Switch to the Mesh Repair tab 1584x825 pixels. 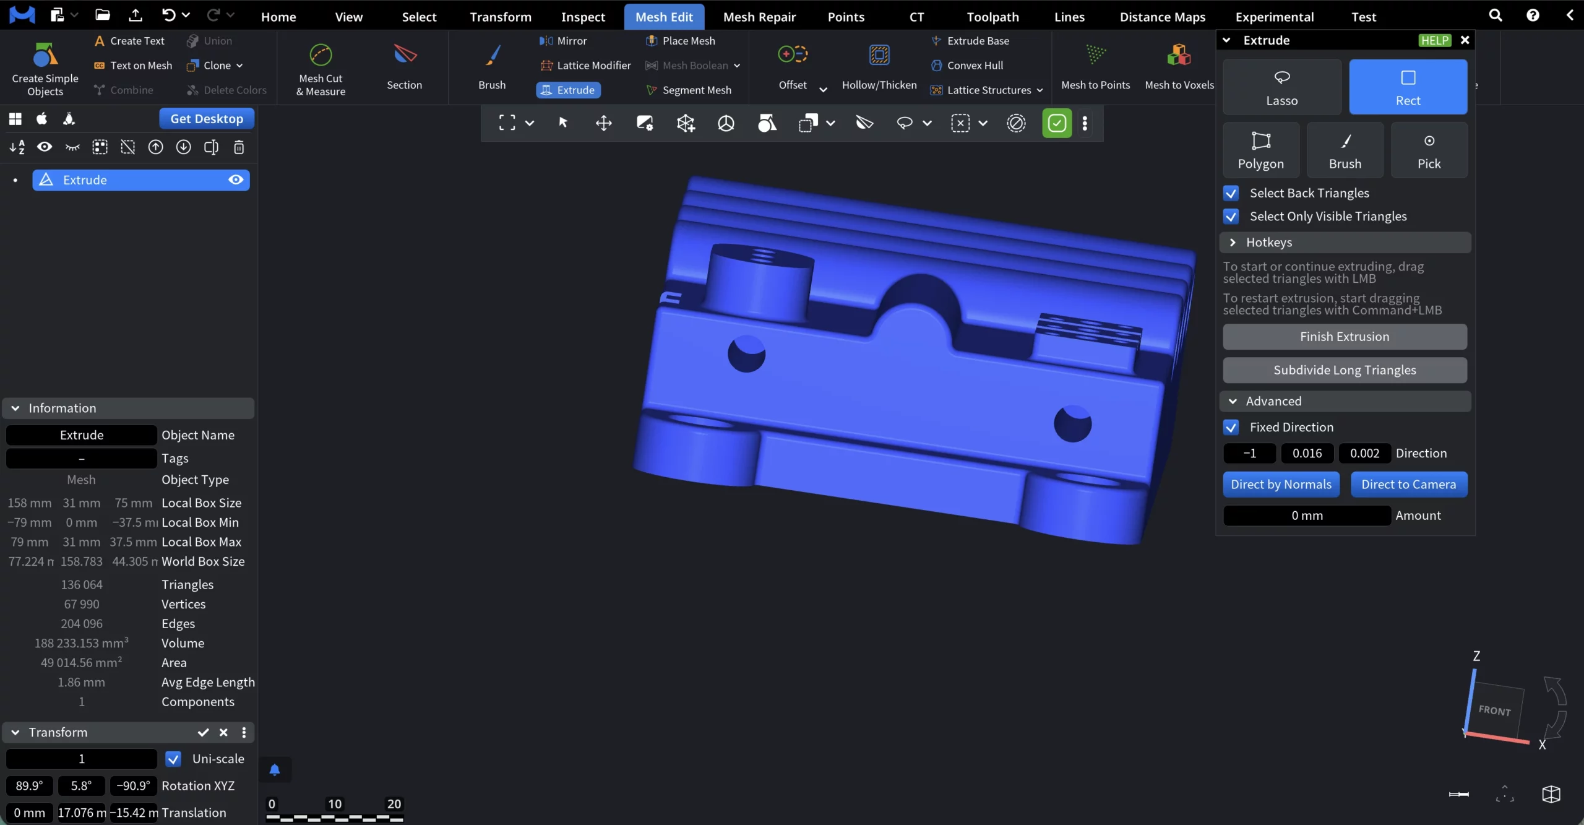(x=760, y=17)
